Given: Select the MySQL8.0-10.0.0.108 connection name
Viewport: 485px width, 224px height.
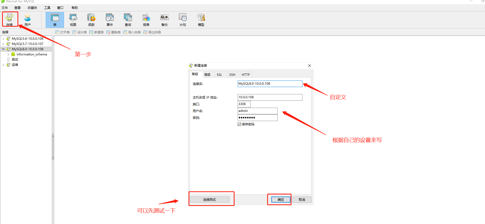Looking at the screenshot, I should pyautogui.click(x=28, y=49).
